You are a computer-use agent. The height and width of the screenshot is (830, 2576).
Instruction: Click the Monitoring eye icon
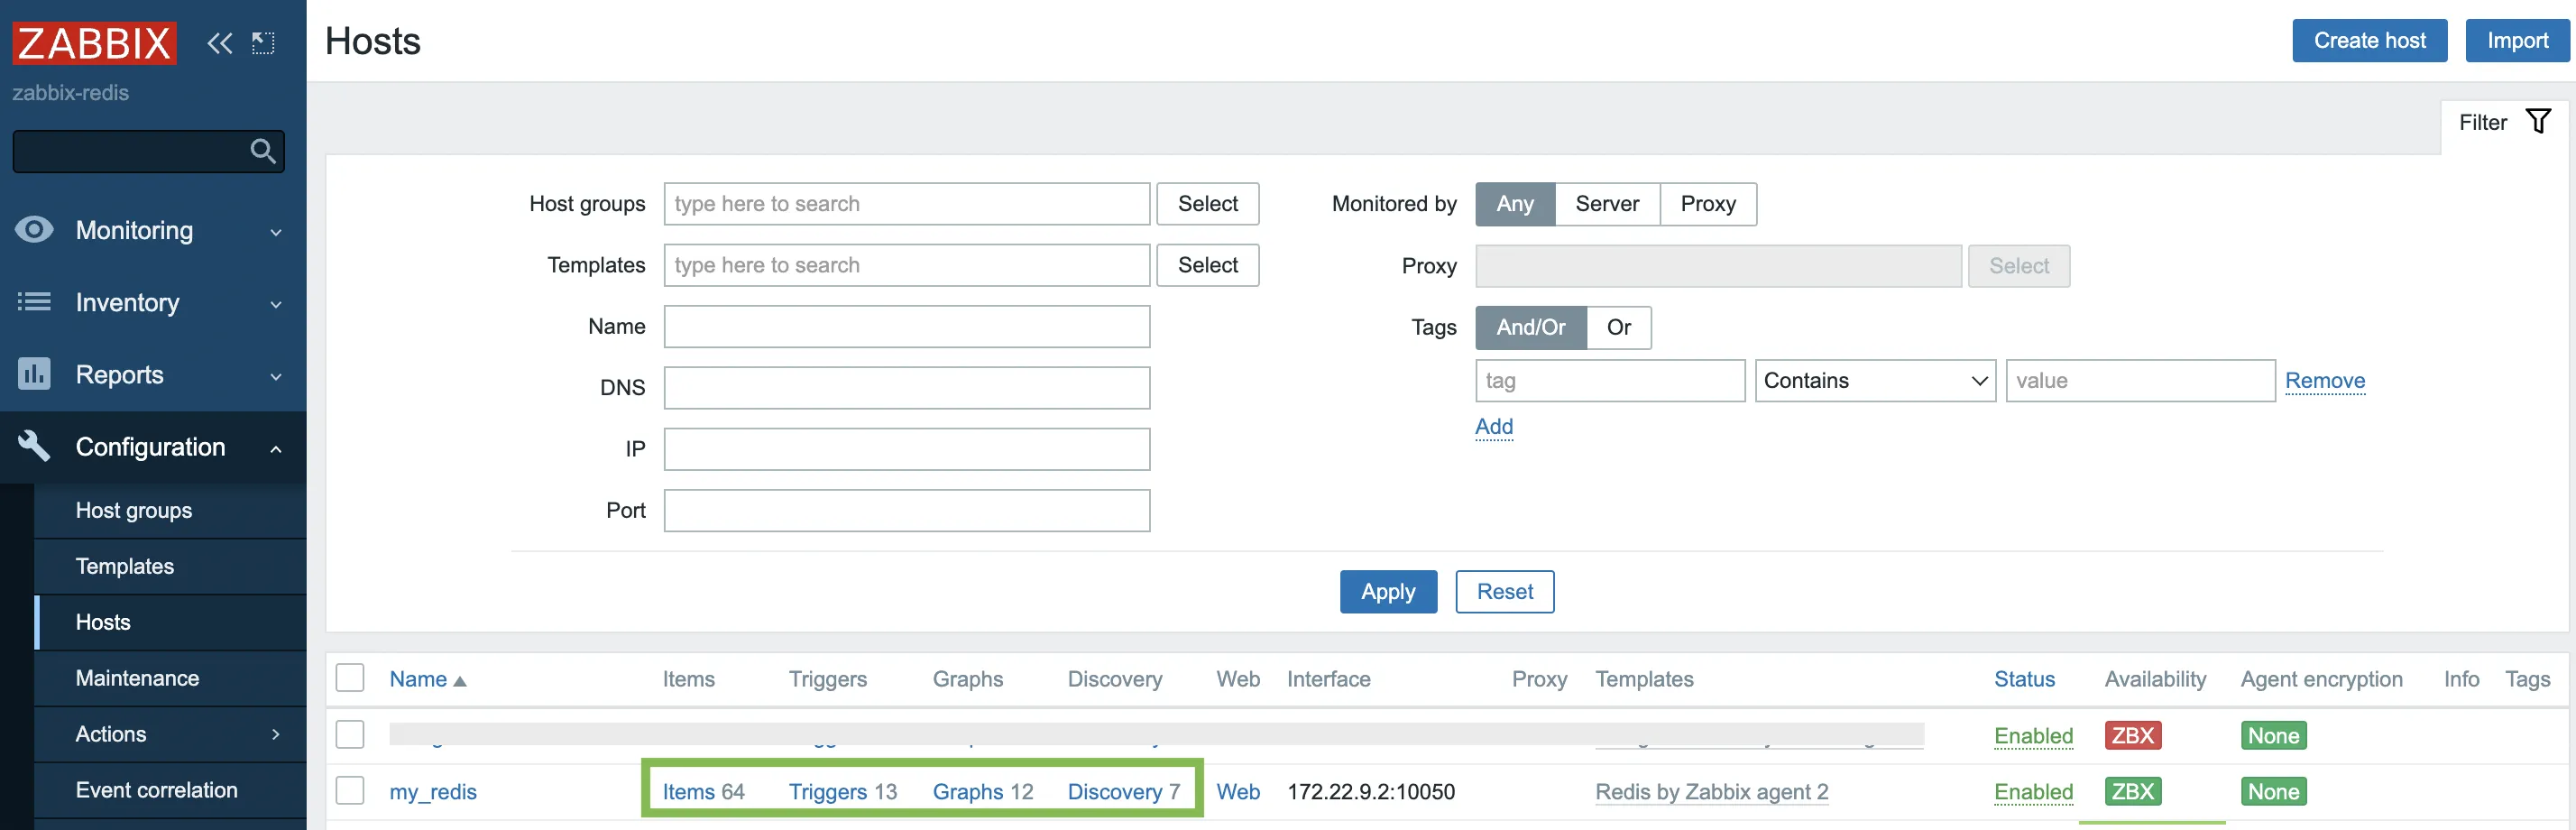click(x=34, y=230)
